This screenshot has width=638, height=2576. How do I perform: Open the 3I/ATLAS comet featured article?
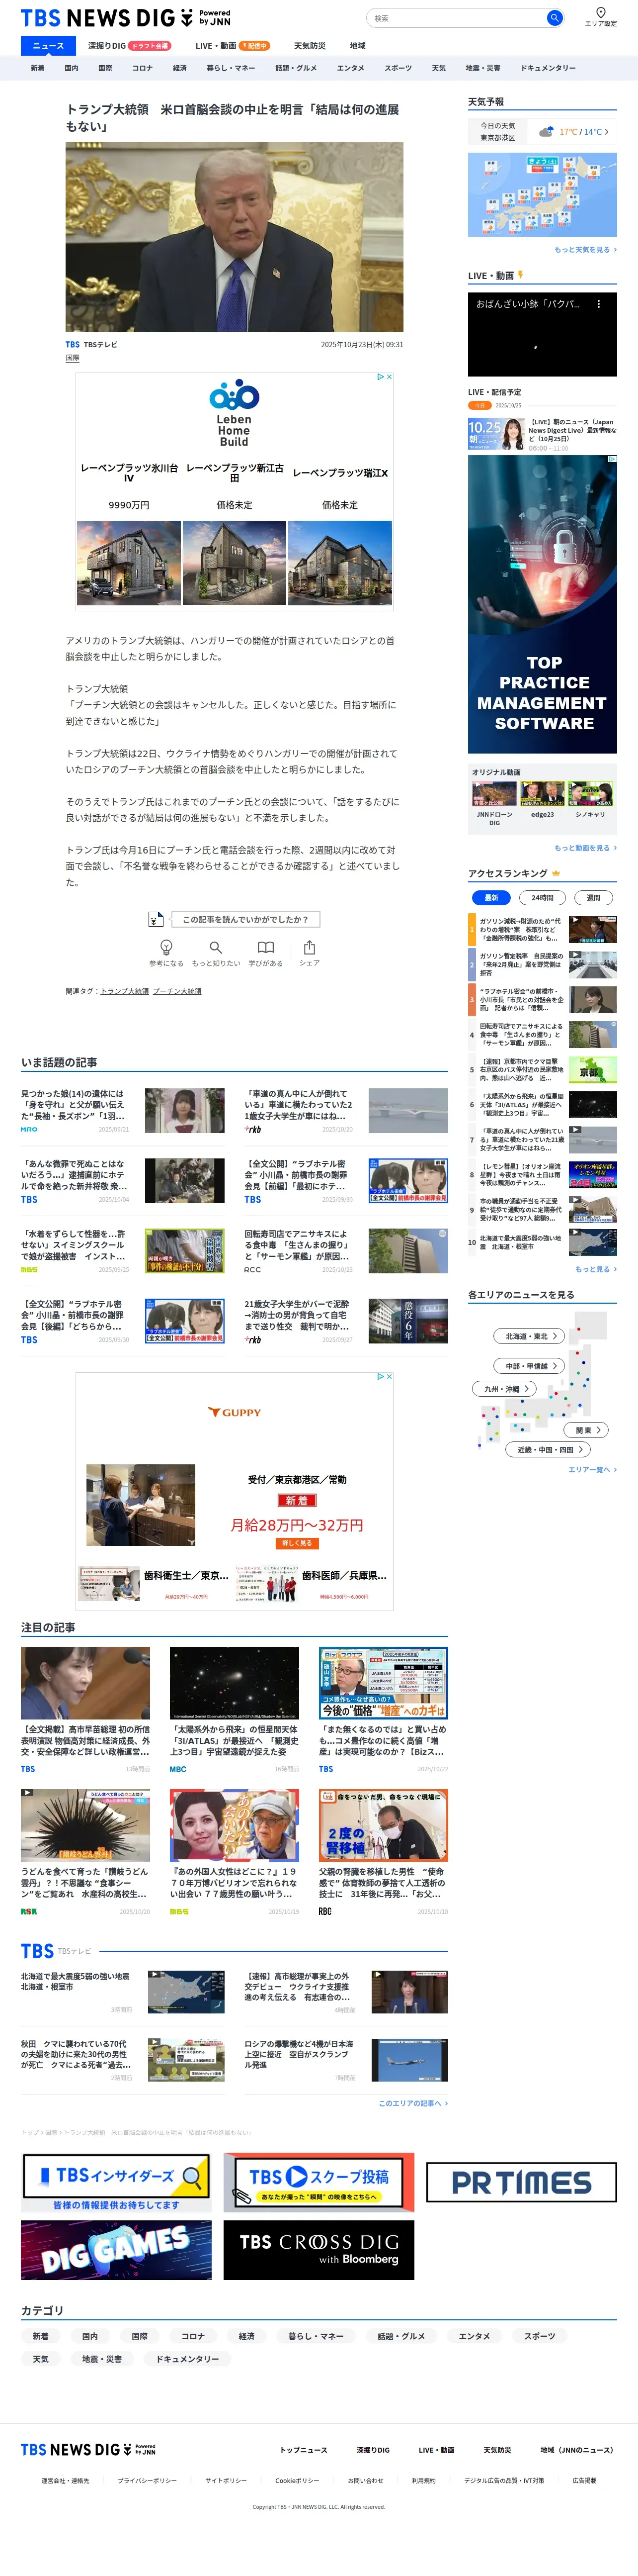(x=235, y=1710)
